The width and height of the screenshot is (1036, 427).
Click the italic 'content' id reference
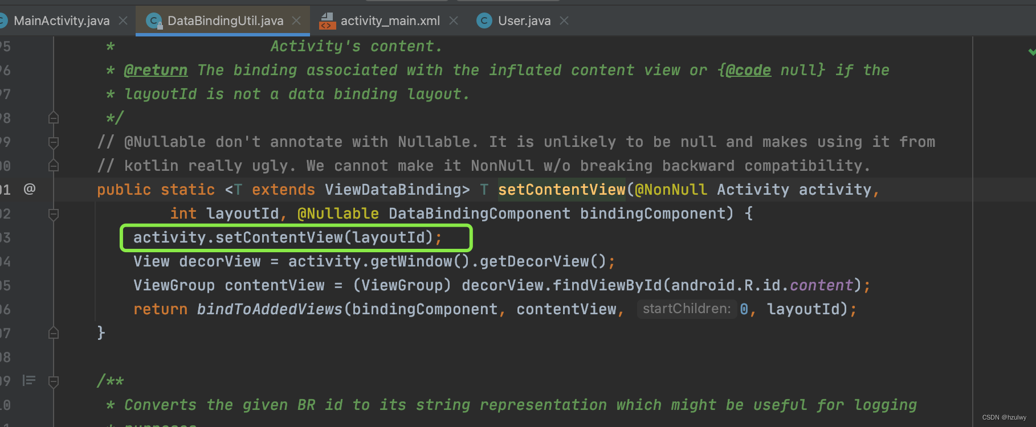point(821,285)
